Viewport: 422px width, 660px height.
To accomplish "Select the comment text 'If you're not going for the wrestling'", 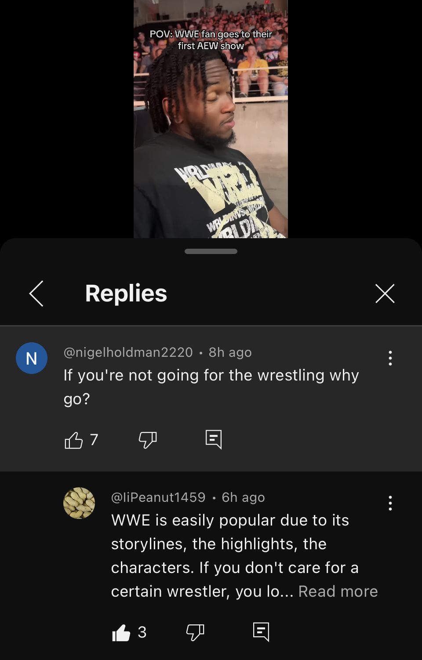I will click(x=195, y=375).
